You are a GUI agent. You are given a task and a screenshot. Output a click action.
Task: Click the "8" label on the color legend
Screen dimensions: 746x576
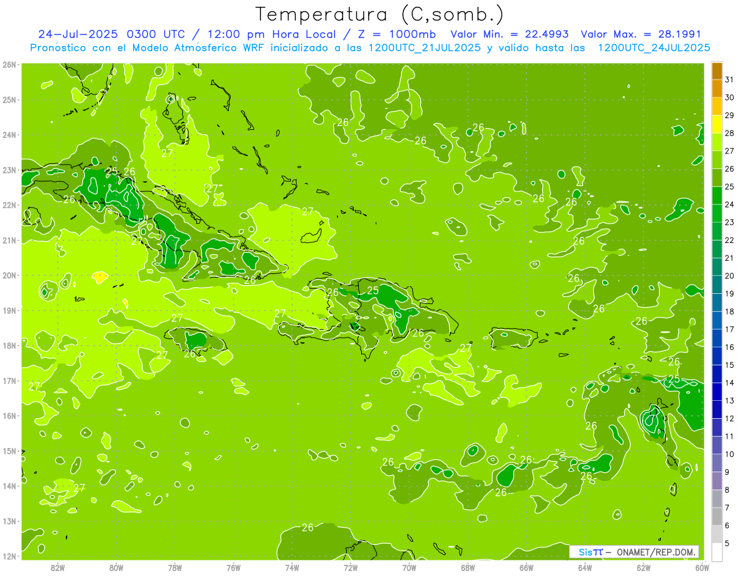tap(727, 490)
